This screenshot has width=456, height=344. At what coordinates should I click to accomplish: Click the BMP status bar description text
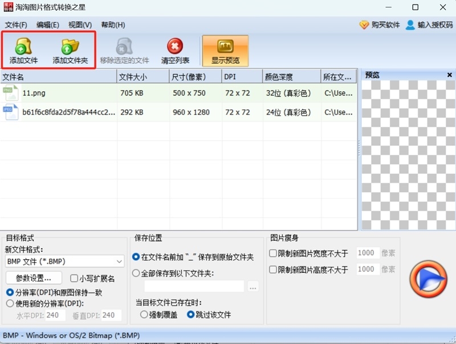(x=71, y=335)
